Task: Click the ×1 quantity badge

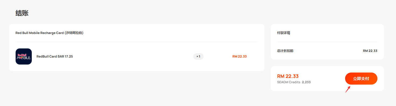Action: coord(198,56)
